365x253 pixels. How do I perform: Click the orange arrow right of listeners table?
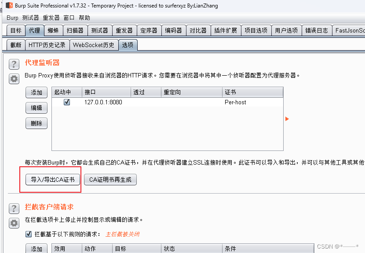click(x=287, y=119)
